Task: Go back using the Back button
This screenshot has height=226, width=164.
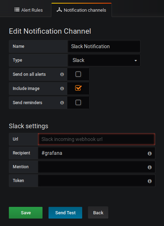Action: (98, 213)
